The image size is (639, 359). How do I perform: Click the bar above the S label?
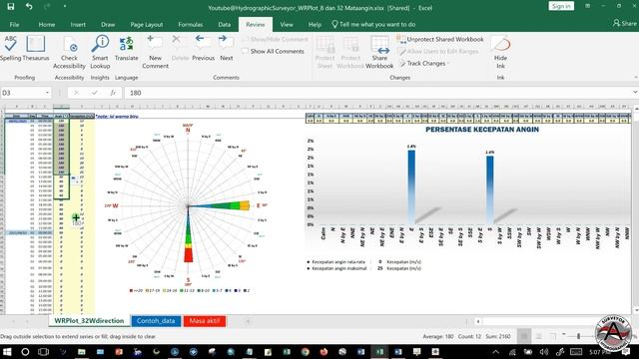pyautogui.click(x=490, y=190)
